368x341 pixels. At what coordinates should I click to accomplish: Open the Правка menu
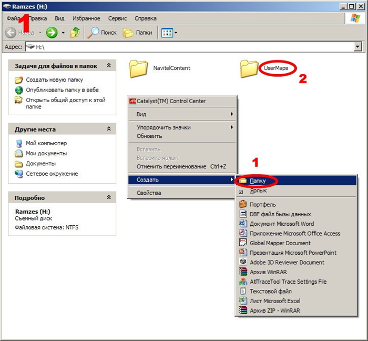37,18
